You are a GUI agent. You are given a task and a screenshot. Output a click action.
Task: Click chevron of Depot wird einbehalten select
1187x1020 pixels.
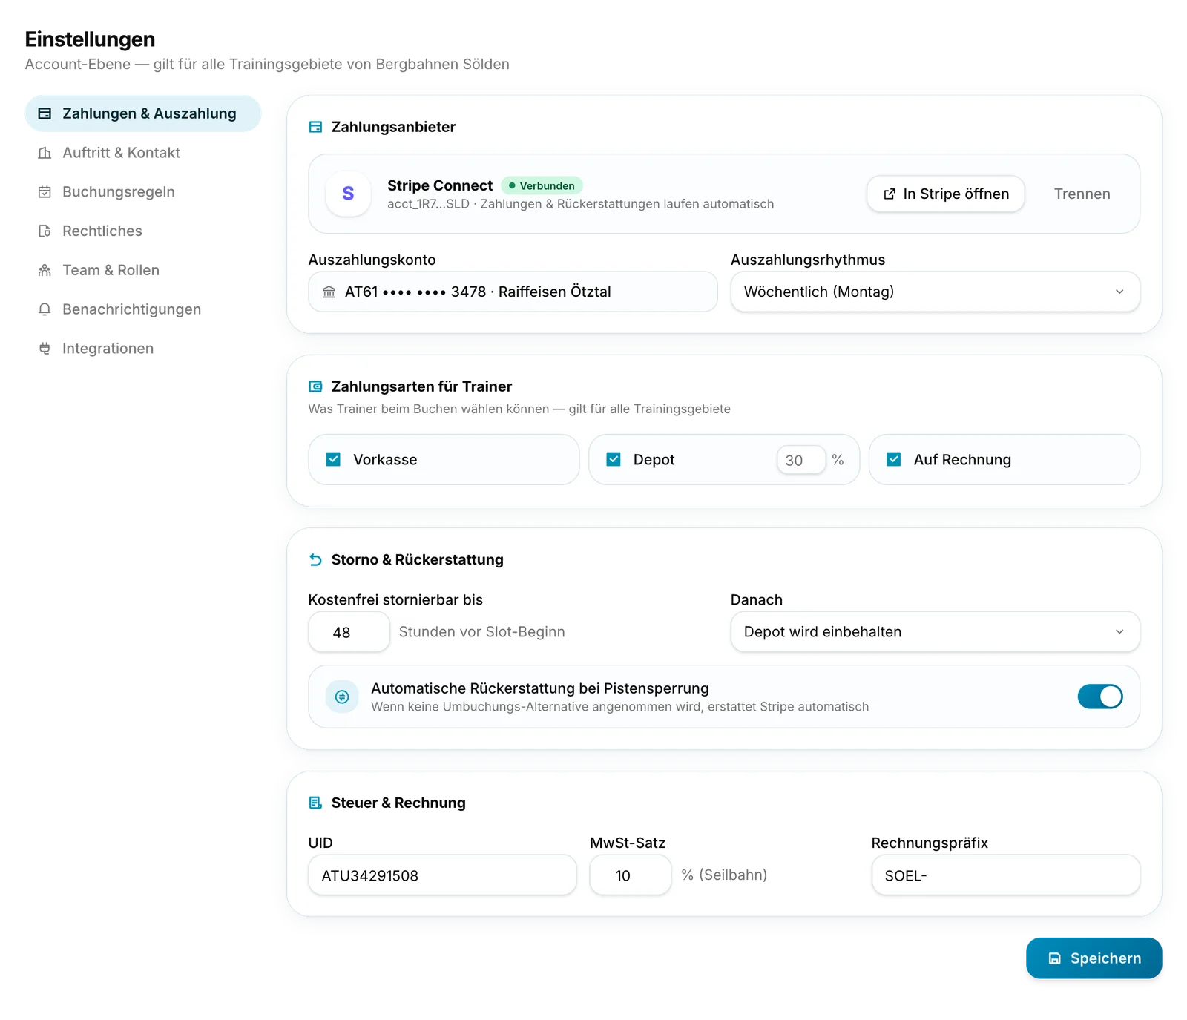click(x=1119, y=632)
